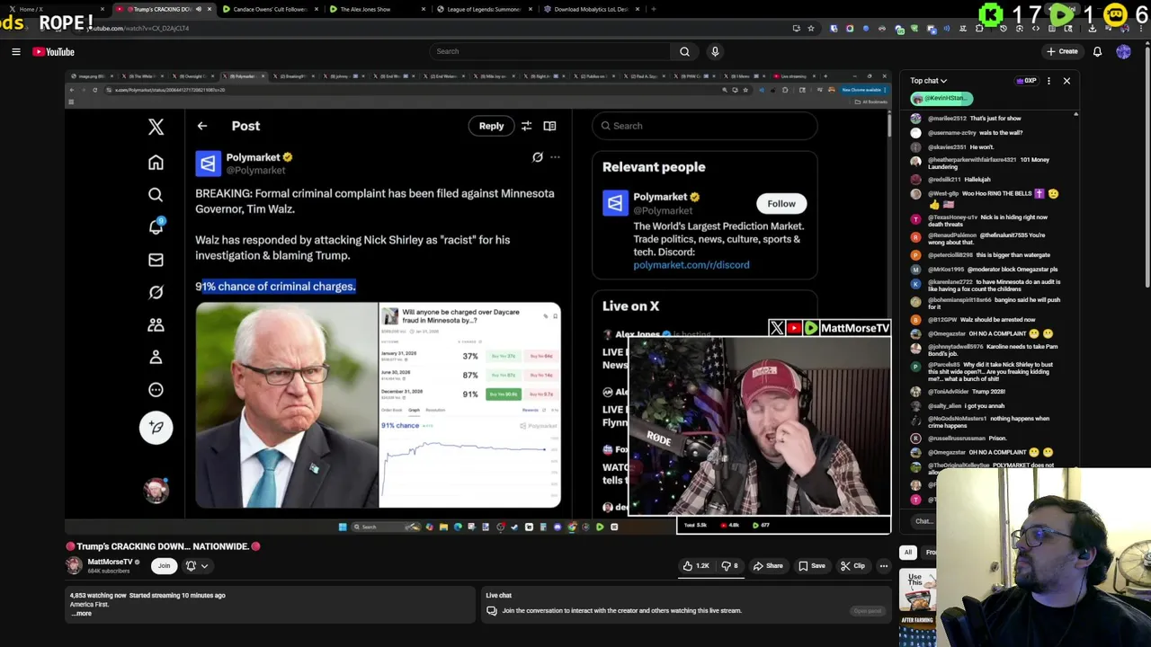Click the white X compose post button
The width and height of the screenshot is (1151, 647).
point(156,428)
